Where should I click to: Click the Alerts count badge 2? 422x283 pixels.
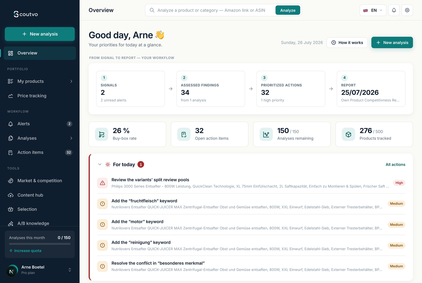point(69,124)
